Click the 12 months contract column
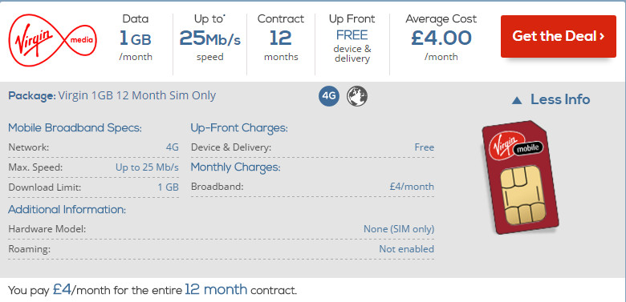626x302 pixels. [281, 38]
